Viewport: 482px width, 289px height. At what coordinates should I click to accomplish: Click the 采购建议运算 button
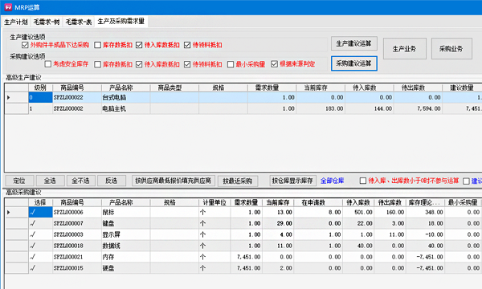point(353,63)
